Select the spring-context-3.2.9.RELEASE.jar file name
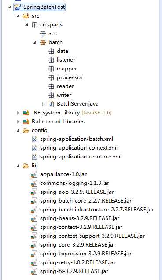The image size is (162, 280). [81, 227]
